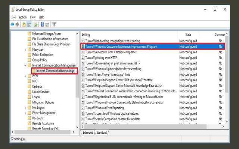The image size is (239, 149).
Task: Click the Forward arrow toolbar icon
Action: [x=17, y=25]
